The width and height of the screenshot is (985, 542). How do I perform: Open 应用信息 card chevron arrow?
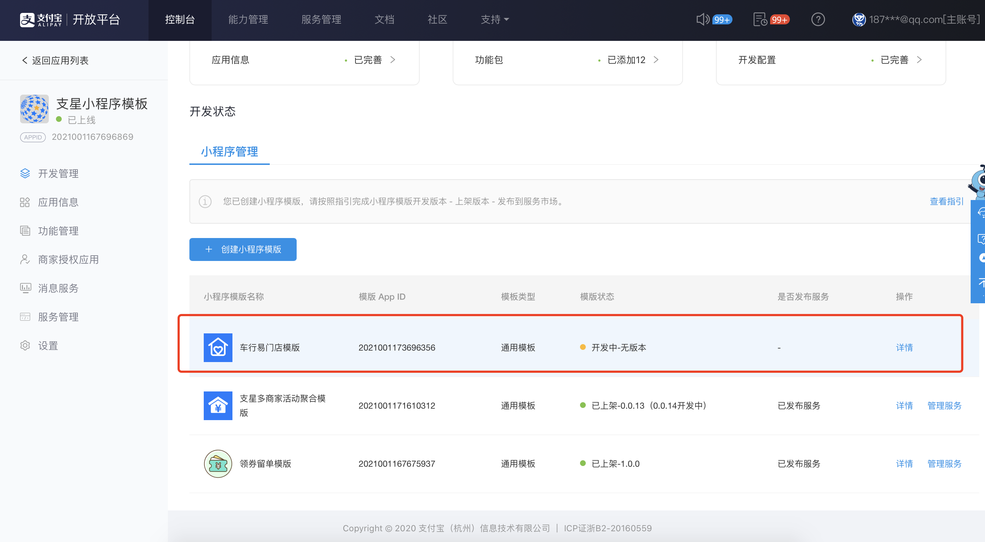pos(393,60)
